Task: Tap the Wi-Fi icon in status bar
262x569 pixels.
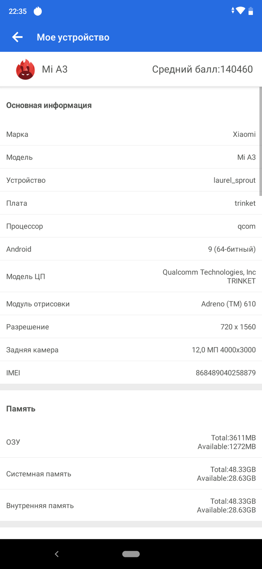Action: coord(241,11)
